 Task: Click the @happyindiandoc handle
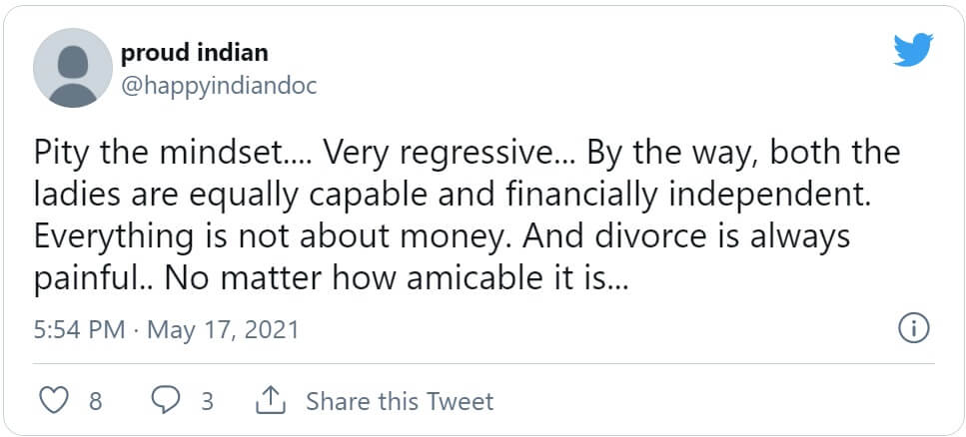point(219,86)
